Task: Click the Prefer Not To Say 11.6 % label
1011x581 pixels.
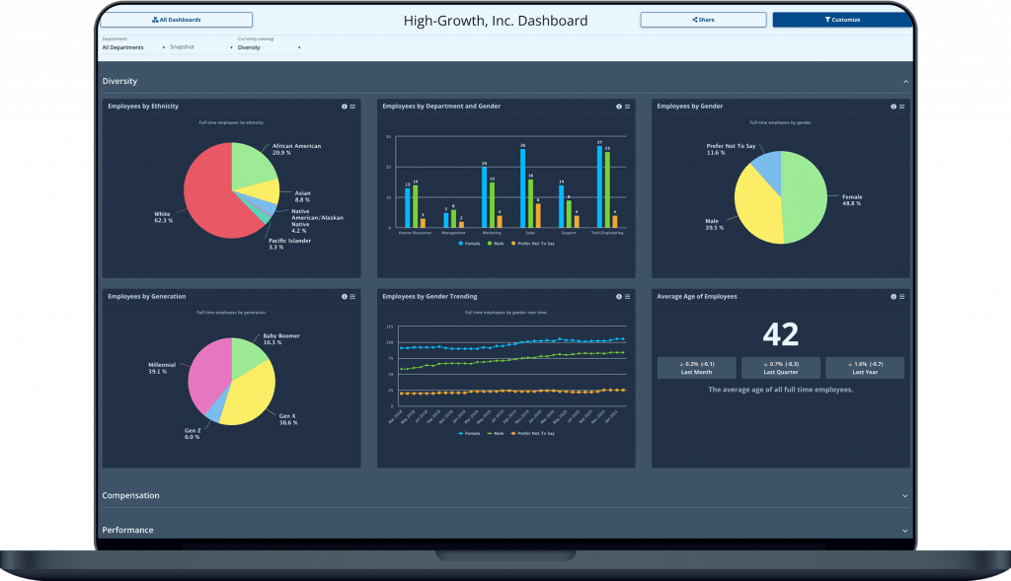Action: click(x=731, y=149)
